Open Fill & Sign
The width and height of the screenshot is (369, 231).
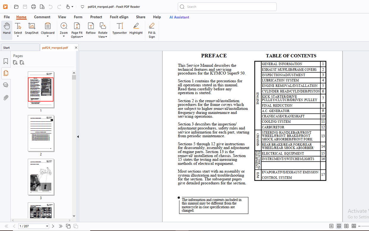[152, 30]
